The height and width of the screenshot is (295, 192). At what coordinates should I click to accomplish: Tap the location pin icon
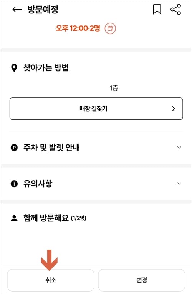coord(14,68)
